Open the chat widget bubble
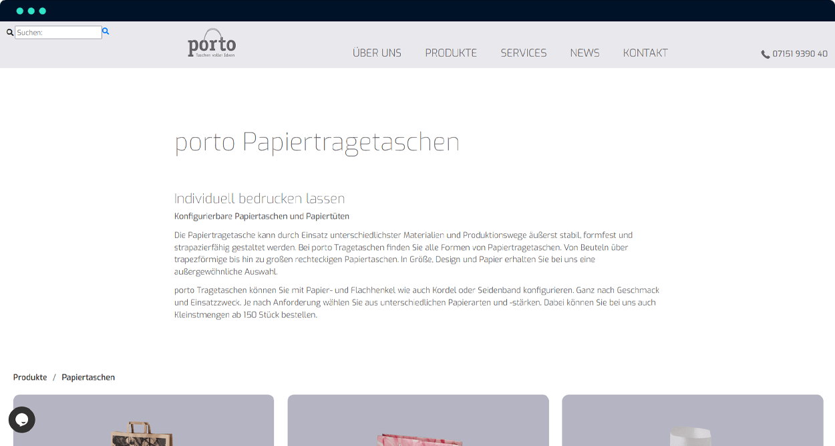The height and width of the screenshot is (446, 835). 22,420
